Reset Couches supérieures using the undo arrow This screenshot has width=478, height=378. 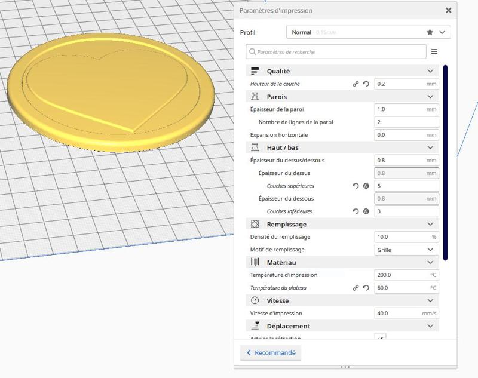coord(356,186)
